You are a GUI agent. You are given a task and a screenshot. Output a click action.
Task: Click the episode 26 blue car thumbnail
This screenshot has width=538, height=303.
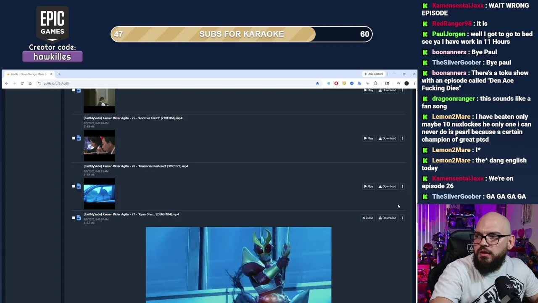coord(99,194)
